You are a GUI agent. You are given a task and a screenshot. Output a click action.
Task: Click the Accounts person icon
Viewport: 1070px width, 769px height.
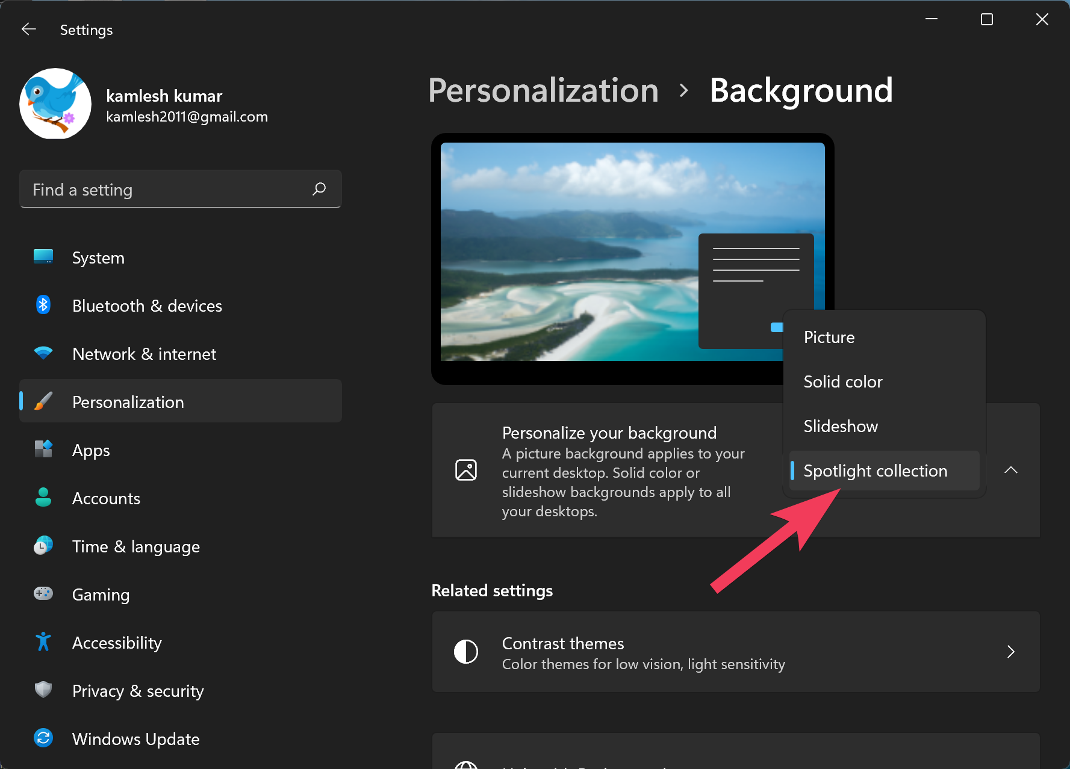point(43,498)
